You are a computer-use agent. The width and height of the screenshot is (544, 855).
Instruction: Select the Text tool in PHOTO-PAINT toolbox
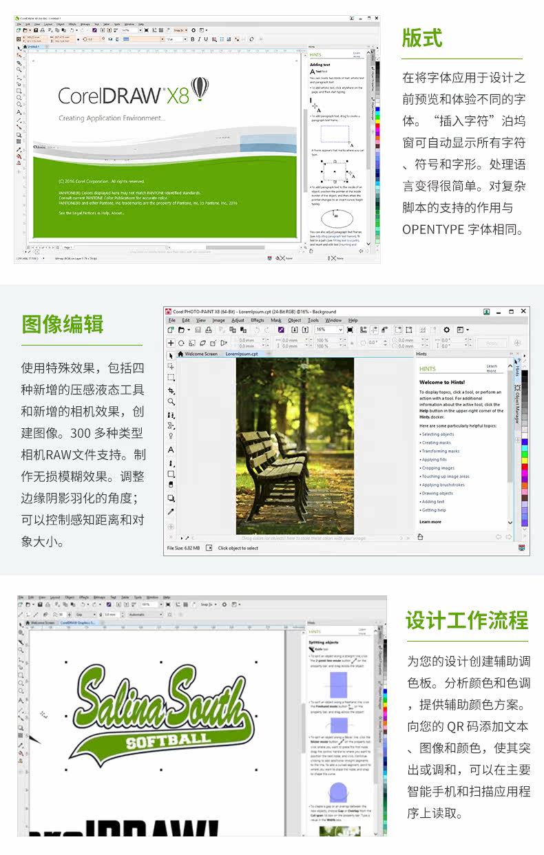click(171, 450)
